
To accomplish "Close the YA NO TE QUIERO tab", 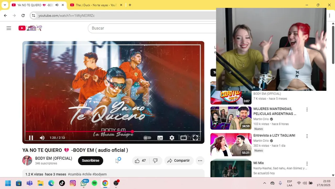I will (x=63, y=5).
